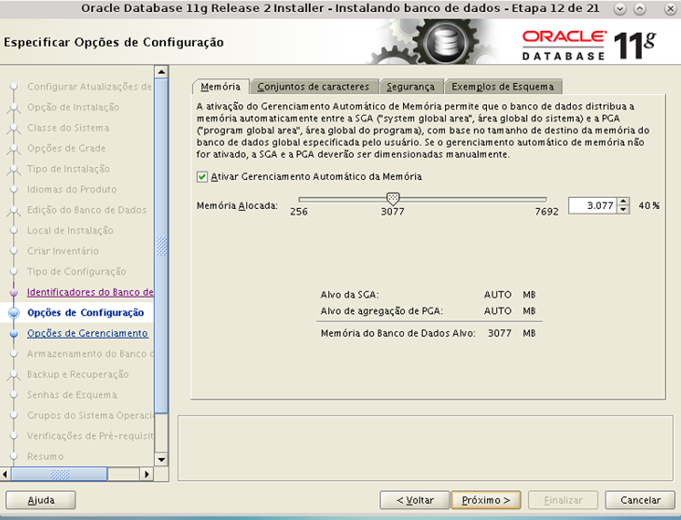Screen dimensions: 681x520
Task: Click the steps list scroll-up arrow
Action: 162,72
